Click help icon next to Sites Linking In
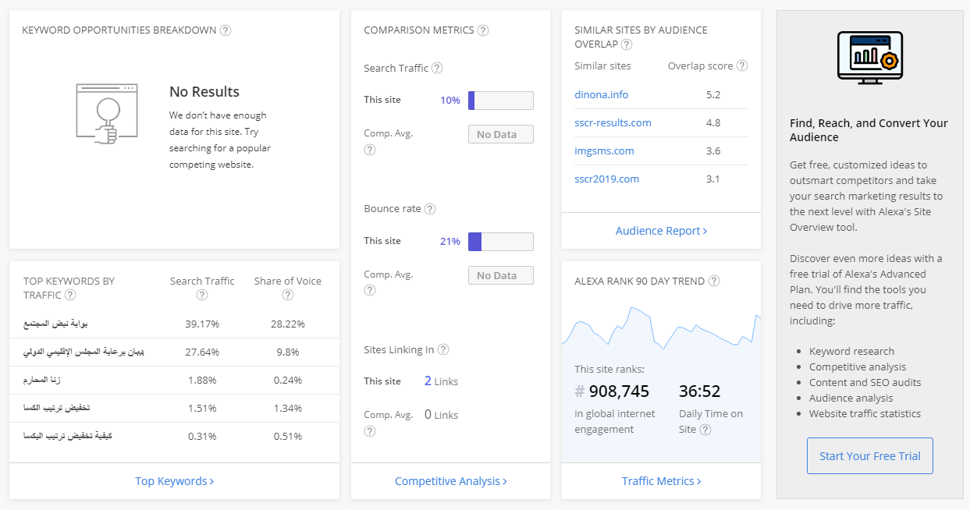970x510 pixels. [443, 350]
